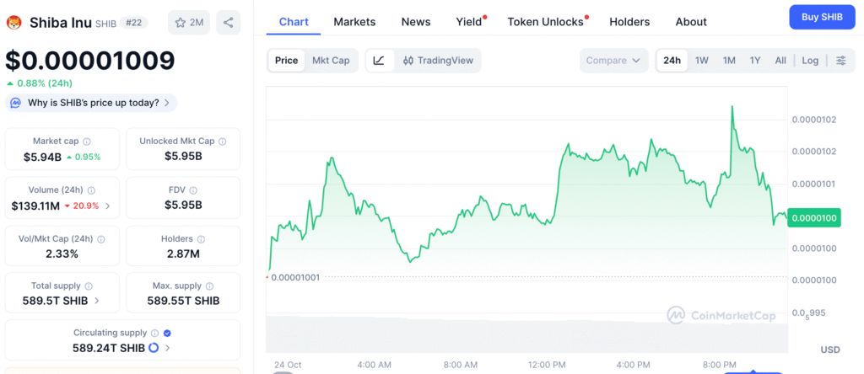The width and height of the screenshot is (864, 374).
Task: Click the Volume (24h) info icon
Action: [x=91, y=190]
